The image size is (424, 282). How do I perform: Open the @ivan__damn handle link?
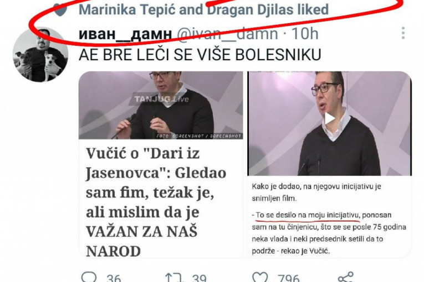tap(227, 34)
